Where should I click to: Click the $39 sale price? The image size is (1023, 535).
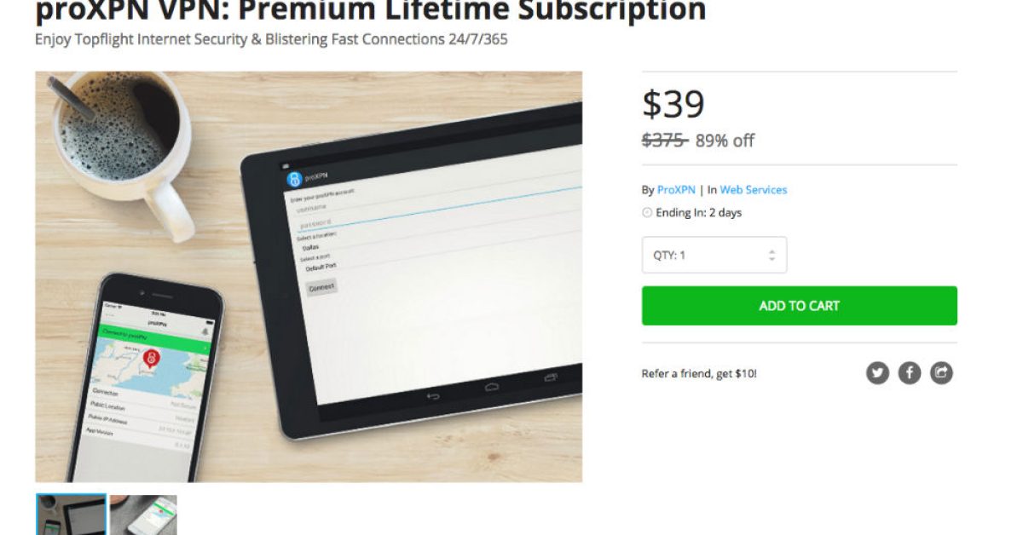pos(673,104)
